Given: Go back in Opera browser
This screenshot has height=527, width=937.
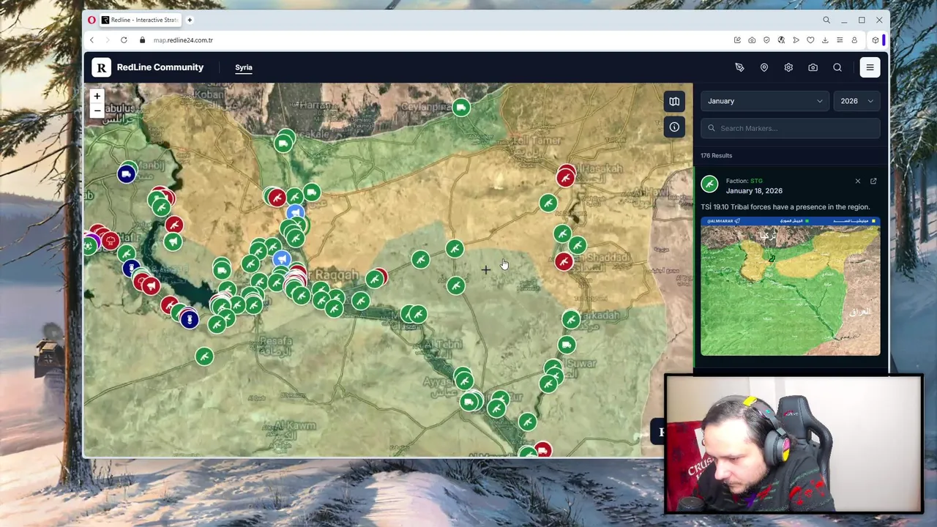Looking at the screenshot, I should point(92,40).
